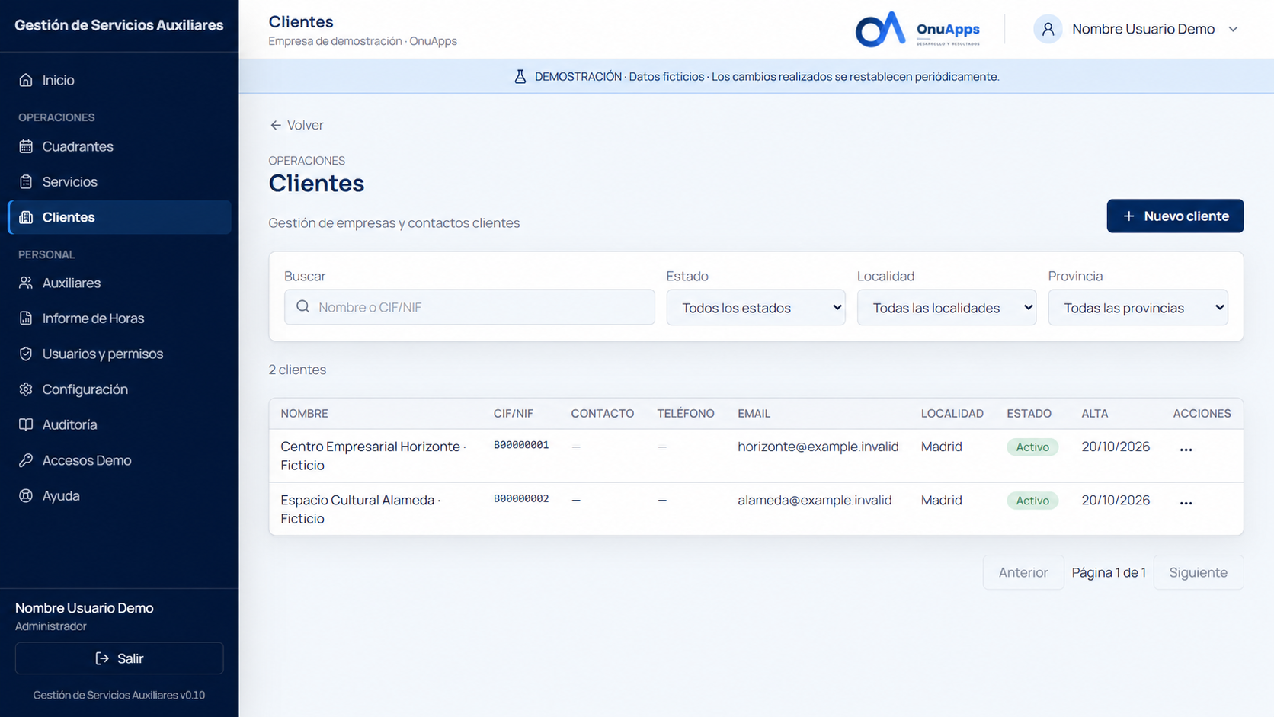Viewport: 1274px width, 717px height.
Task: Click the ALTA column header
Action: click(x=1094, y=413)
